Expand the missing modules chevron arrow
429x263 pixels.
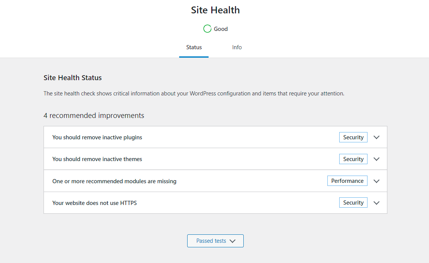click(377, 181)
